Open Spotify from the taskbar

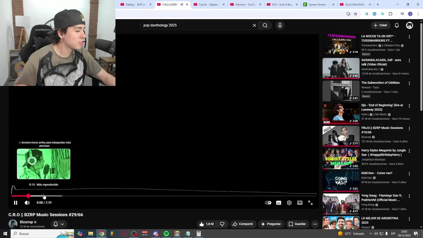pos(166,234)
